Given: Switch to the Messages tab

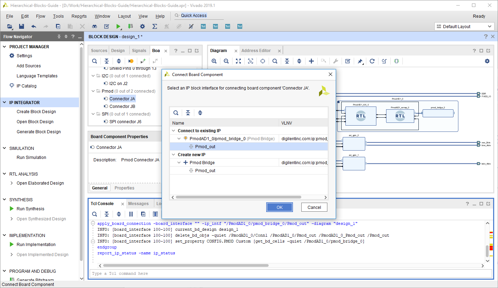Looking at the screenshot, I should (138, 204).
